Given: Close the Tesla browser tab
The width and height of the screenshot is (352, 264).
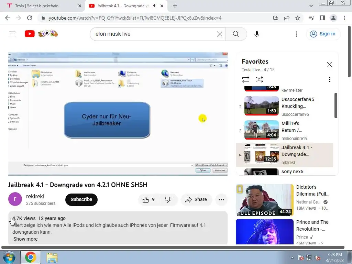Looking at the screenshot, I should click(x=80, y=6).
